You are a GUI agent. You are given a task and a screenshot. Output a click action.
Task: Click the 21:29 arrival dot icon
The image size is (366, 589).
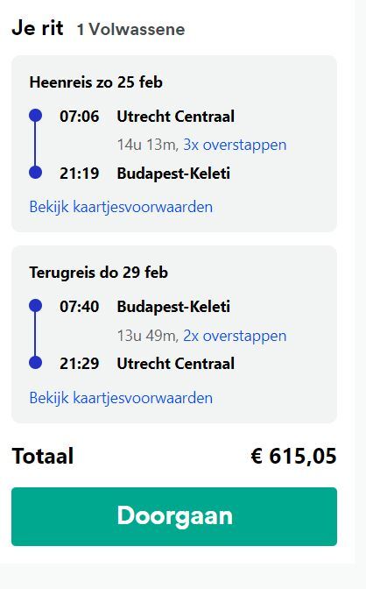[35, 363]
